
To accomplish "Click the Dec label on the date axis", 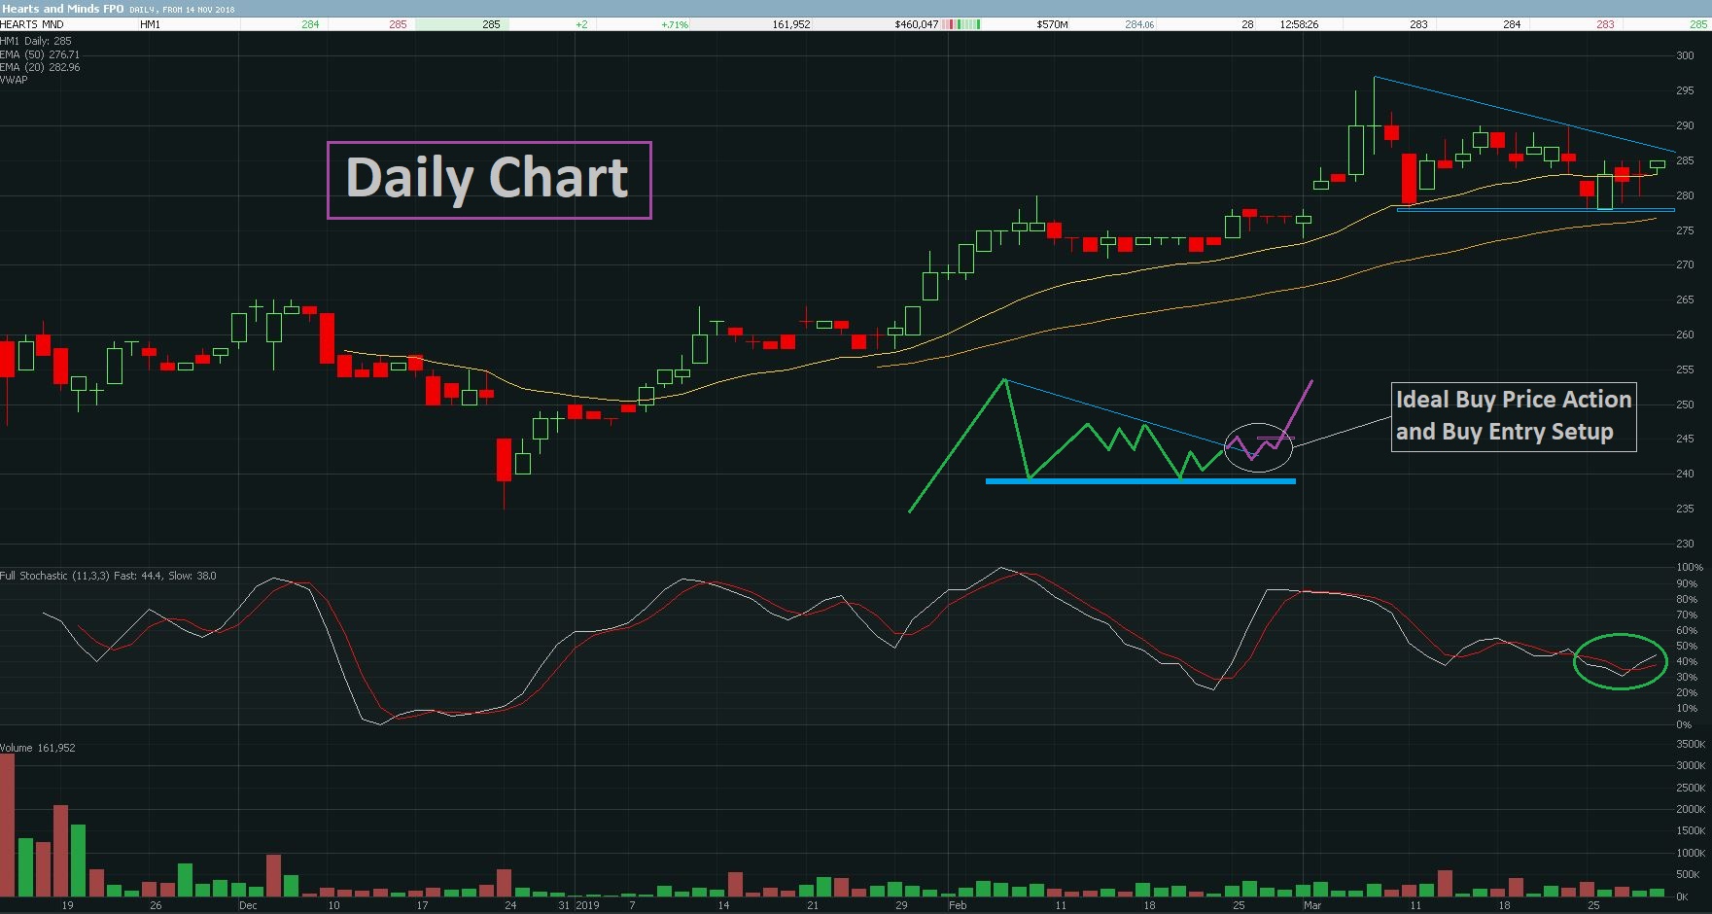I will [248, 905].
